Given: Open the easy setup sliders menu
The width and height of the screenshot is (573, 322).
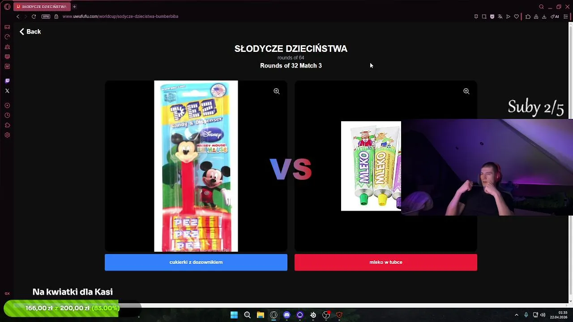Looking at the screenshot, I should click(565, 17).
